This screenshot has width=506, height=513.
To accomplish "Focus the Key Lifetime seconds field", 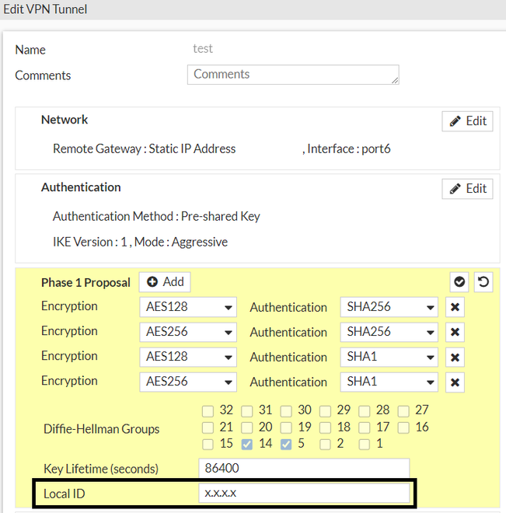I will [304, 469].
